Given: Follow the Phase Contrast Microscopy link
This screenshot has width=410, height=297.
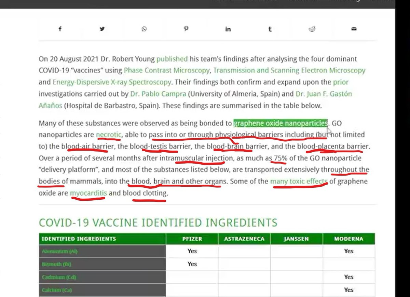Looking at the screenshot, I should [167, 71].
